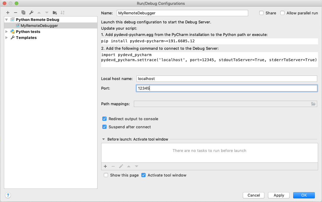The height and width of the screenshot is (202, 322).
Task: Create a new folder for configurations
Action: click(x=55, y=13)
